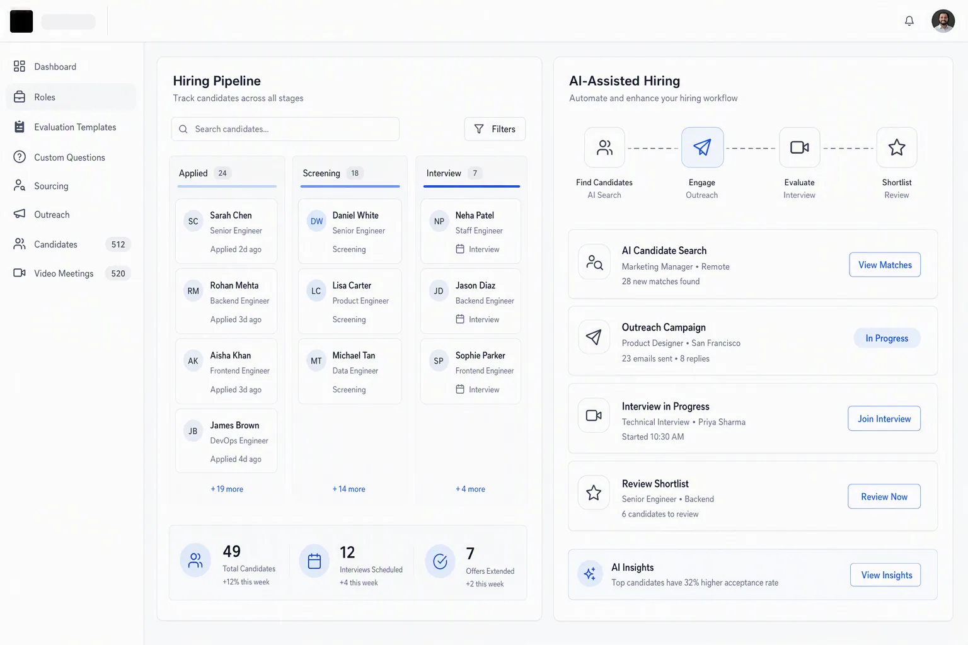Click the Total Candidates people icon
Image resolution: width=968 pixels, height=645 pixels.
pyautogui.click(x=195, y=561)
